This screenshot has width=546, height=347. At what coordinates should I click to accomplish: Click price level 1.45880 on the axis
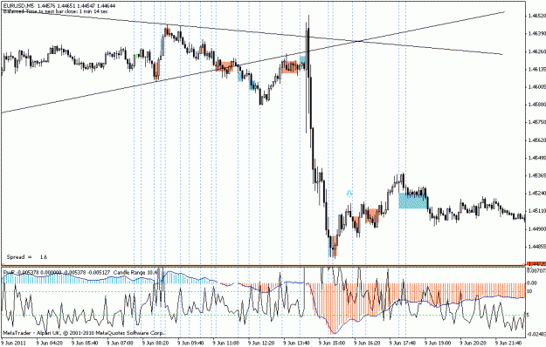pyautogui.click(x=536, y=105)
